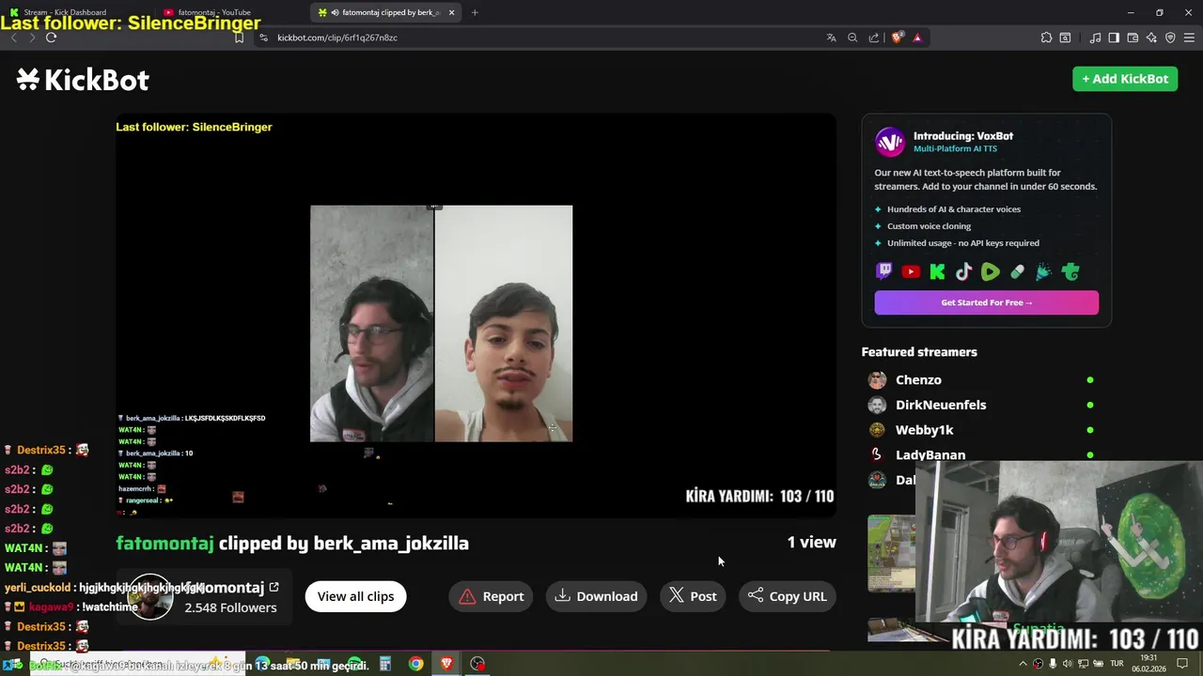Open fatomontaj external channel link icon

(x=273, y=588)
